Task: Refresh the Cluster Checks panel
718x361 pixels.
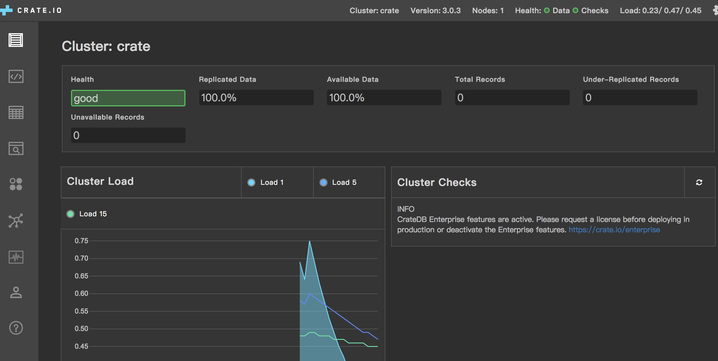Action: [699, 182]
